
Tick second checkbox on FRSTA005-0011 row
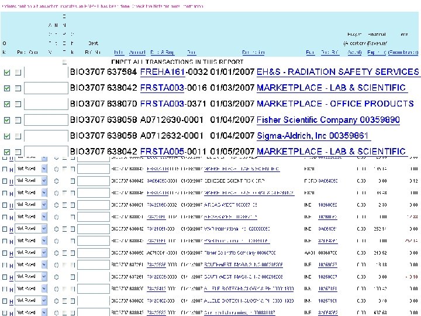coord(18,152)
